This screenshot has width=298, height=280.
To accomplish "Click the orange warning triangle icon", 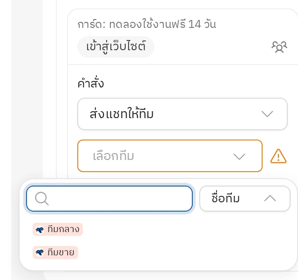I will point(278,156).
